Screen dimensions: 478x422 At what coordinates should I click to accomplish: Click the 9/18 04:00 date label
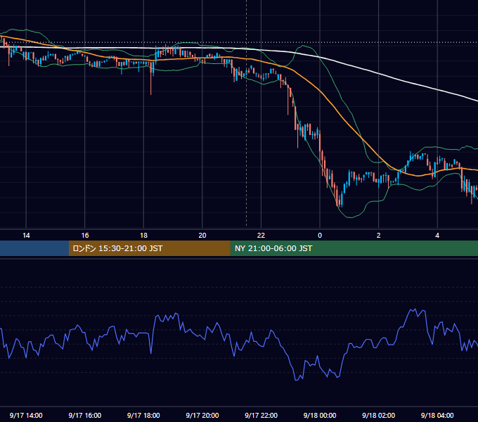(x=437, y=415)
